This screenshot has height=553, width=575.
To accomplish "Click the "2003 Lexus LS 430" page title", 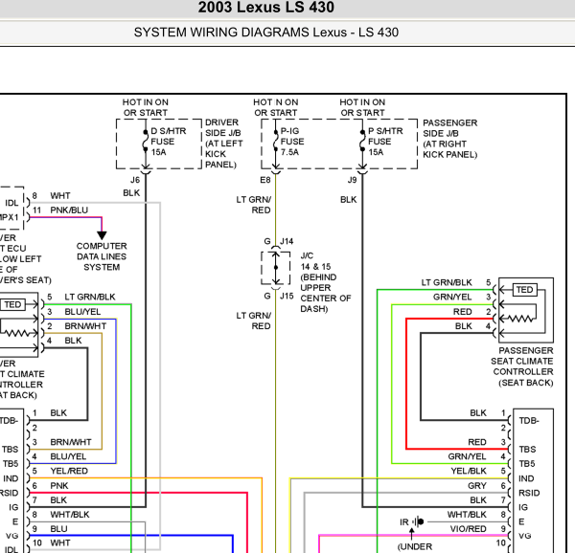I will (x=265, y=8).
